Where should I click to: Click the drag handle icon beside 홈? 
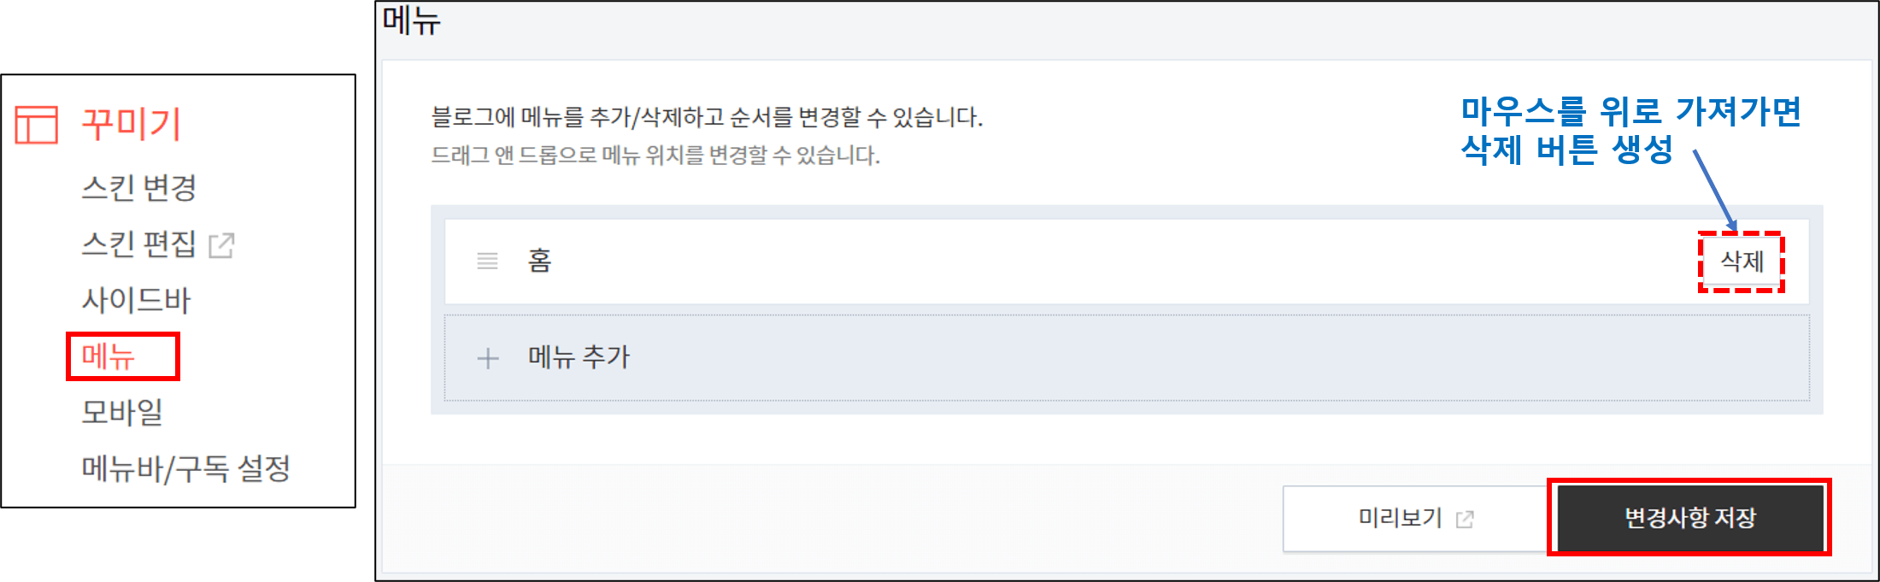pos(488,262)
